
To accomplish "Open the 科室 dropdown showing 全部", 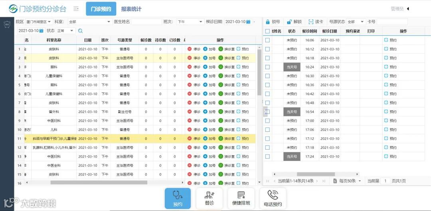I will (89, 21).
